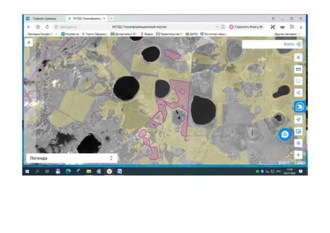
Task: Open the share map icon
Action: click(x=298, y=92)
